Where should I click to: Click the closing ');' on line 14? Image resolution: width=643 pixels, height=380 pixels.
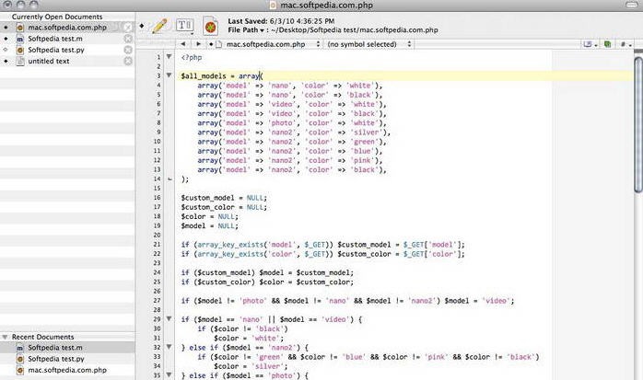(x=185, y=179)
